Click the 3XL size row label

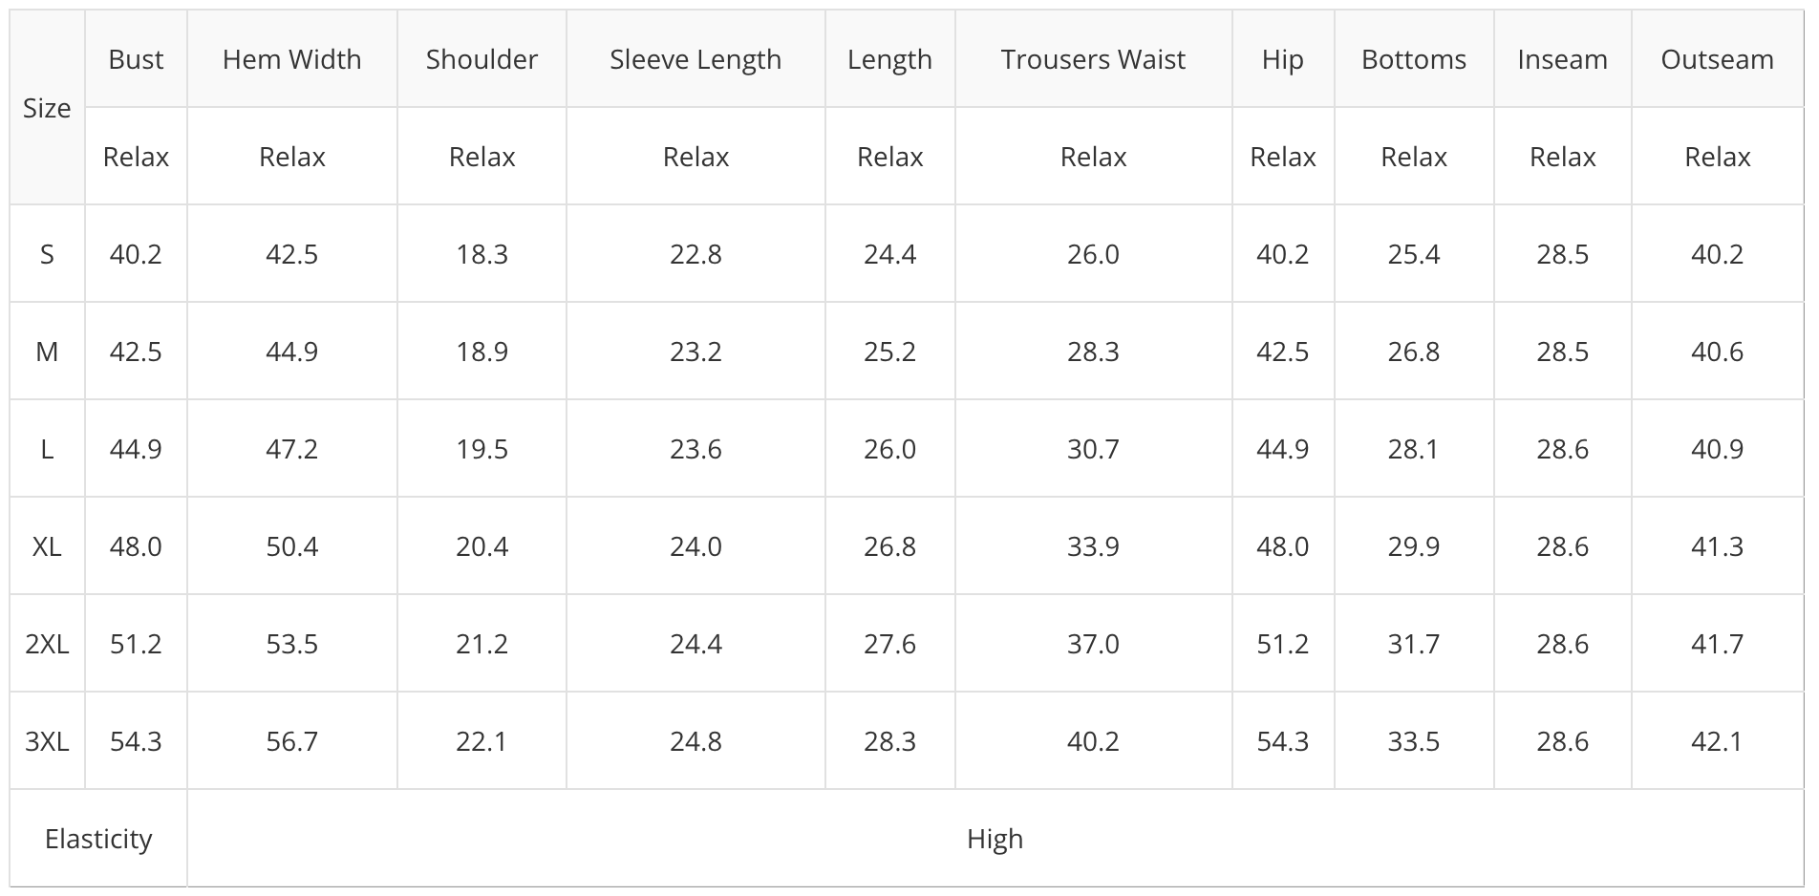coord(47,741)
